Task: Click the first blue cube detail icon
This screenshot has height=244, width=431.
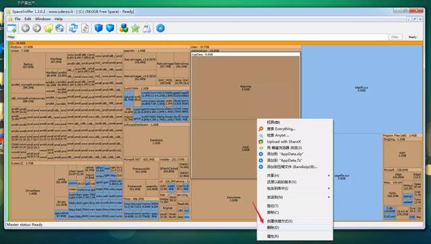Action: click(98, 28)
